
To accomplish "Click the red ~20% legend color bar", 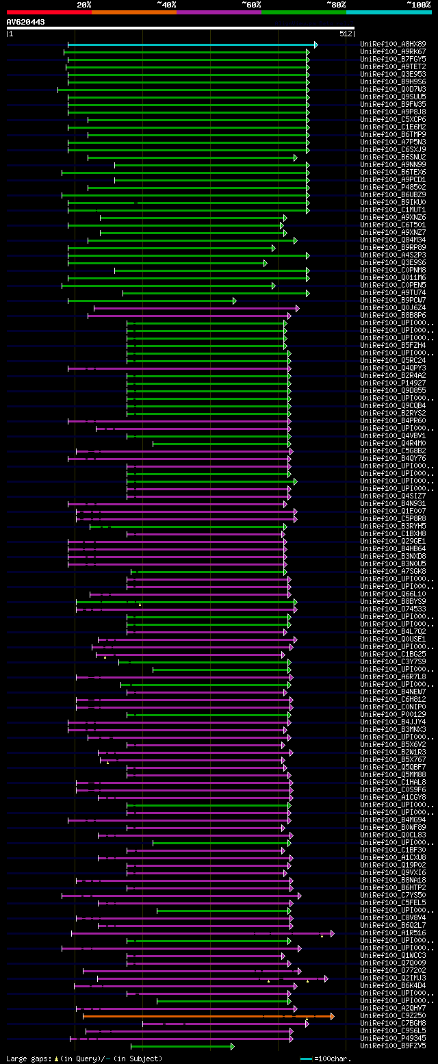I will point(49,12).
